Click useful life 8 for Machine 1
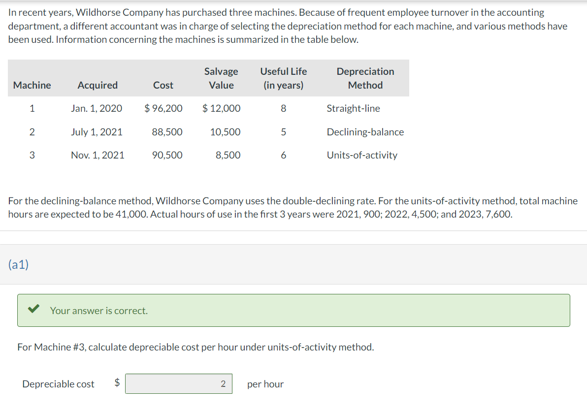Viewport: 587px width, 413px height. [283, 108]
